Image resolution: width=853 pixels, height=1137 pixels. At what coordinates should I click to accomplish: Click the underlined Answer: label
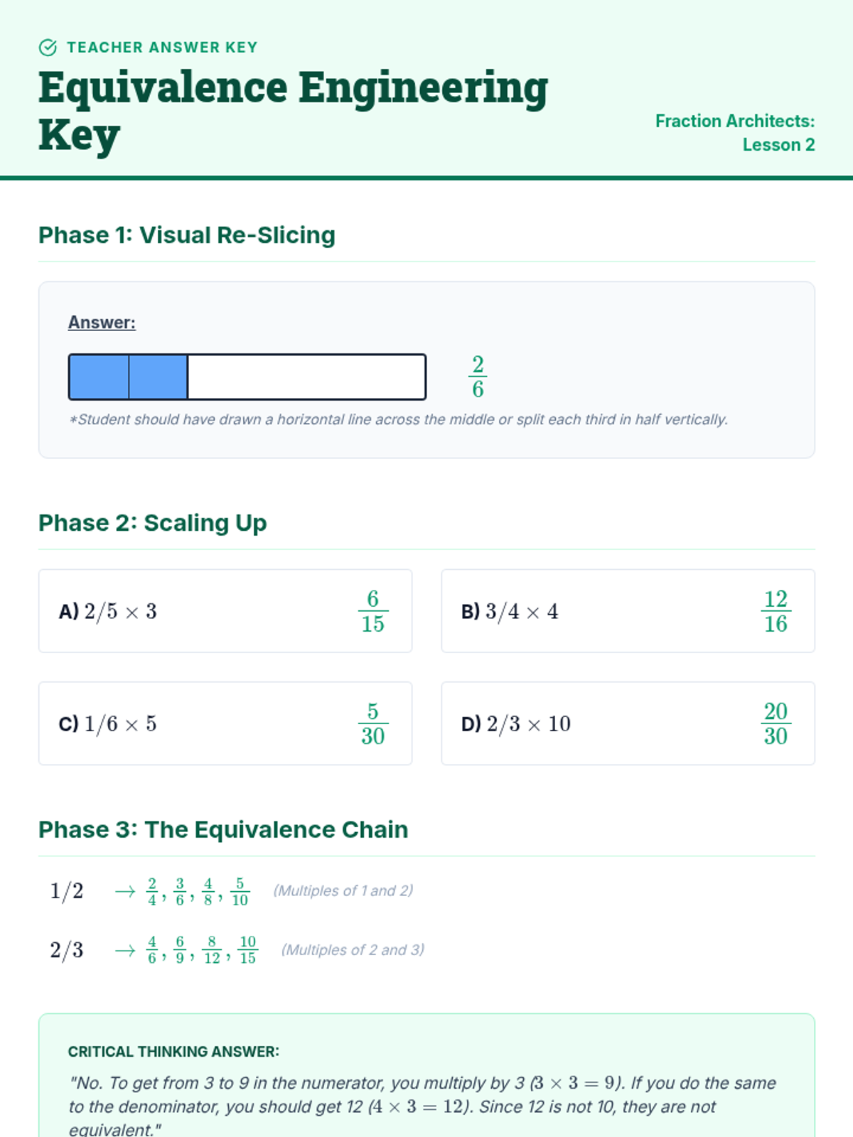pos(102,323)
